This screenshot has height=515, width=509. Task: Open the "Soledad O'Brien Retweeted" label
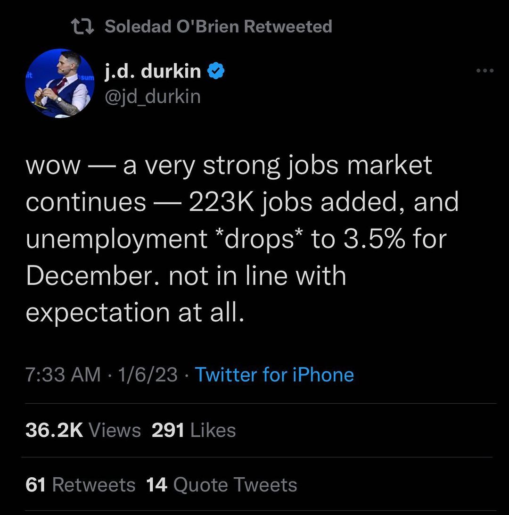pos(218,26)
